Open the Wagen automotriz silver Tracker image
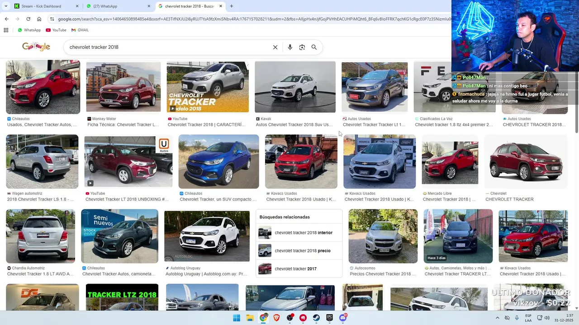This screenshot has height=325, width=579. (42, 162)
